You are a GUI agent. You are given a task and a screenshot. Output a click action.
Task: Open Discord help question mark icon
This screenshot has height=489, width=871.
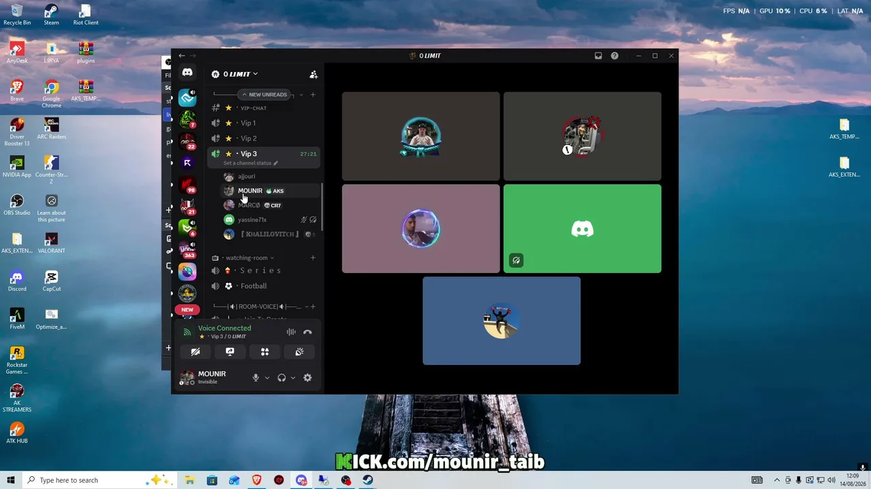click(x=614, y=56)
